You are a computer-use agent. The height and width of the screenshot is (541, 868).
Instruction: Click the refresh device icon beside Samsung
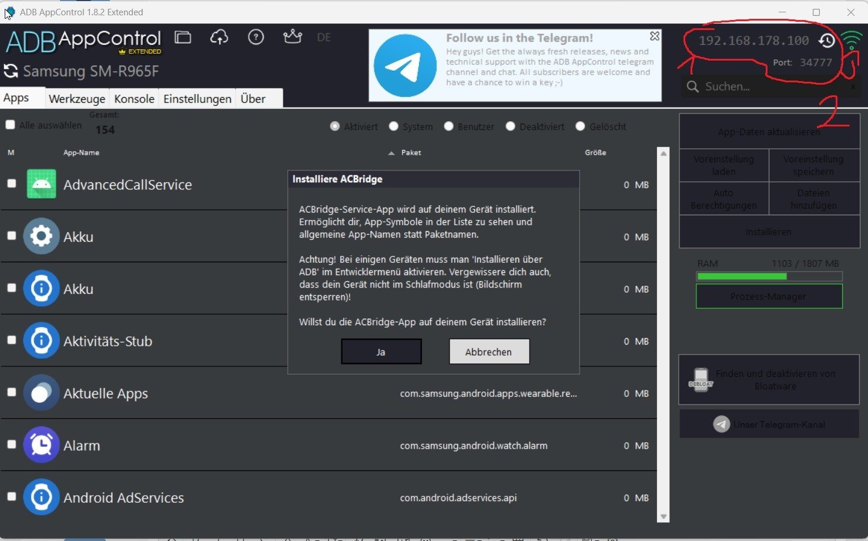click(11, 72)
